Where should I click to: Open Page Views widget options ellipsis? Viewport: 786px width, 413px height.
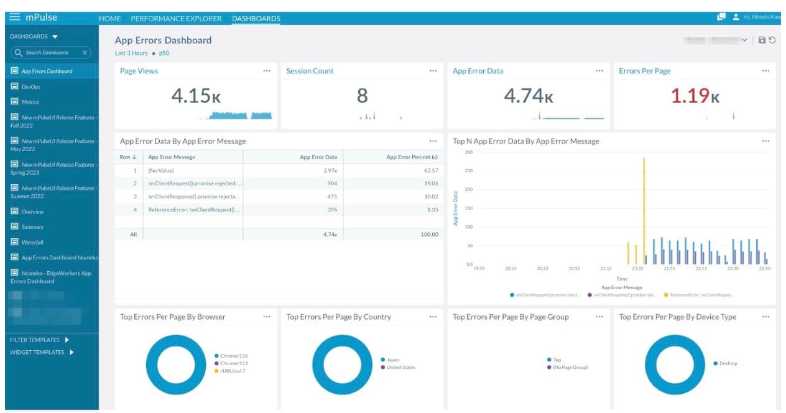point(267,71)
